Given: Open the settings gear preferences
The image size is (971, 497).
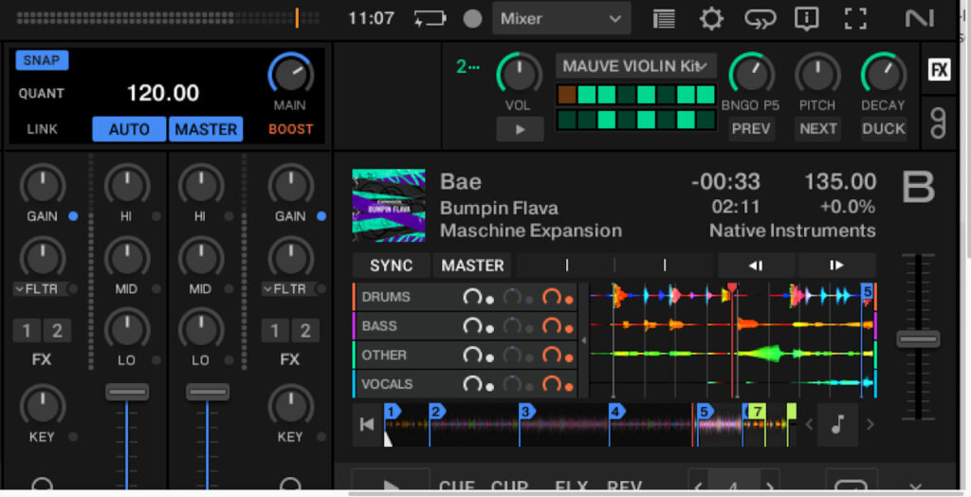Looking at the screenshot, I should [x=711, y=18].
